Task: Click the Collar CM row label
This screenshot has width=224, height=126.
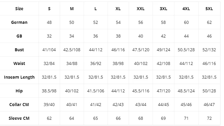Action: 19,105
